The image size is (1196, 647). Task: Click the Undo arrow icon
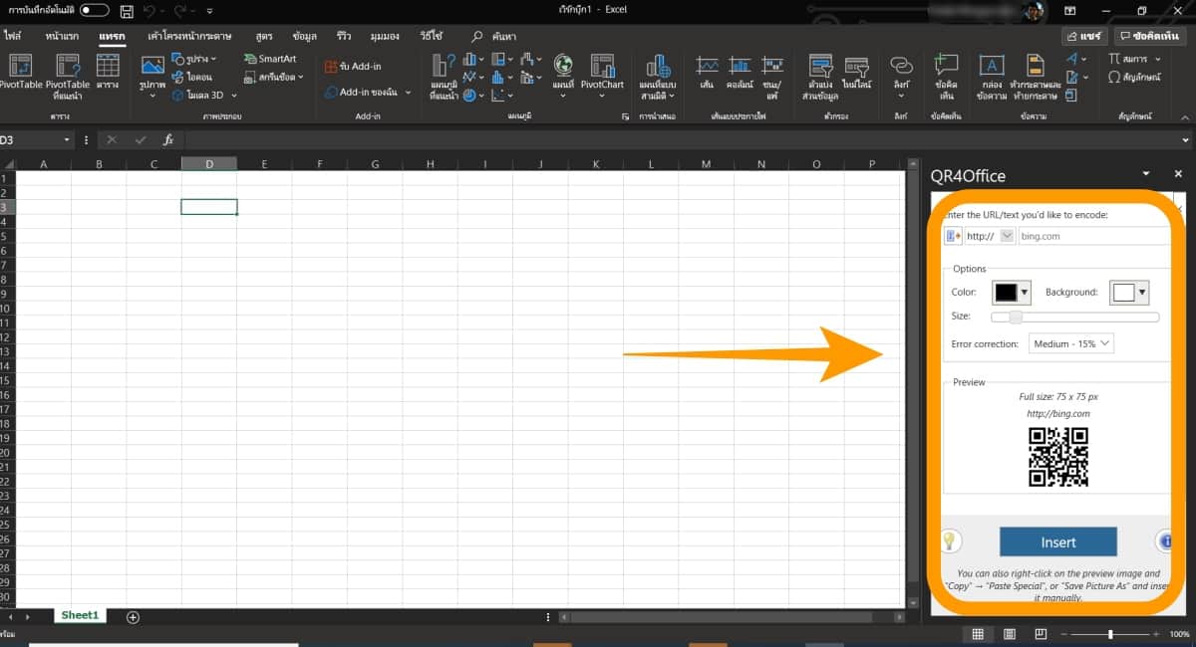[x=149, y=11]
